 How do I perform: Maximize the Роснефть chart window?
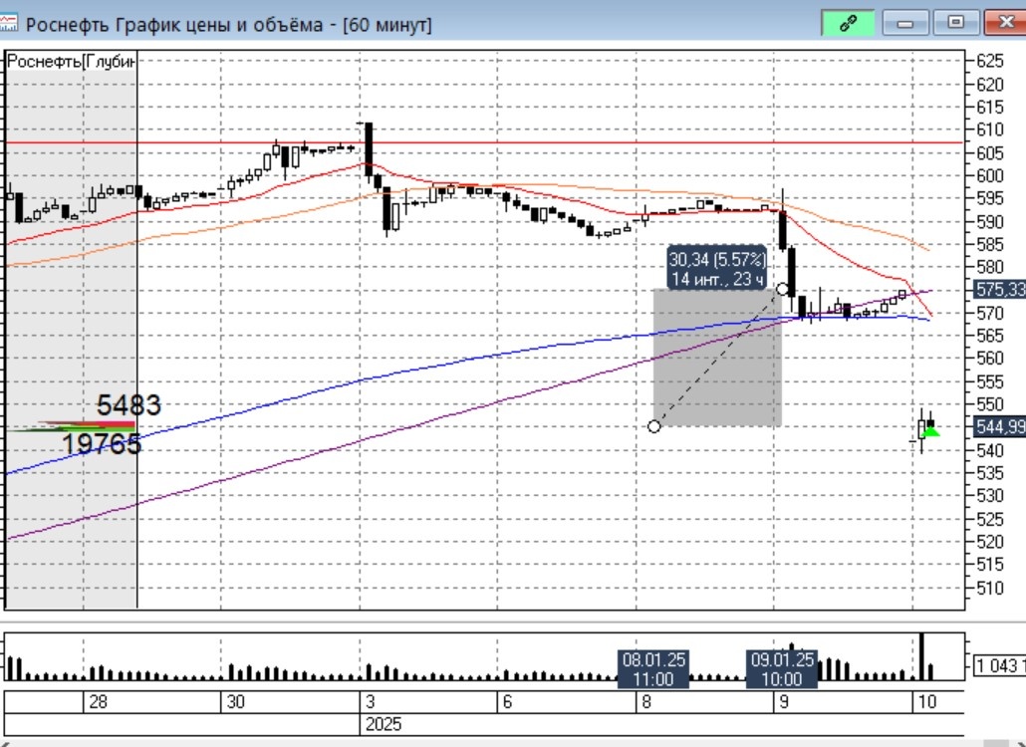click(955, 23)
